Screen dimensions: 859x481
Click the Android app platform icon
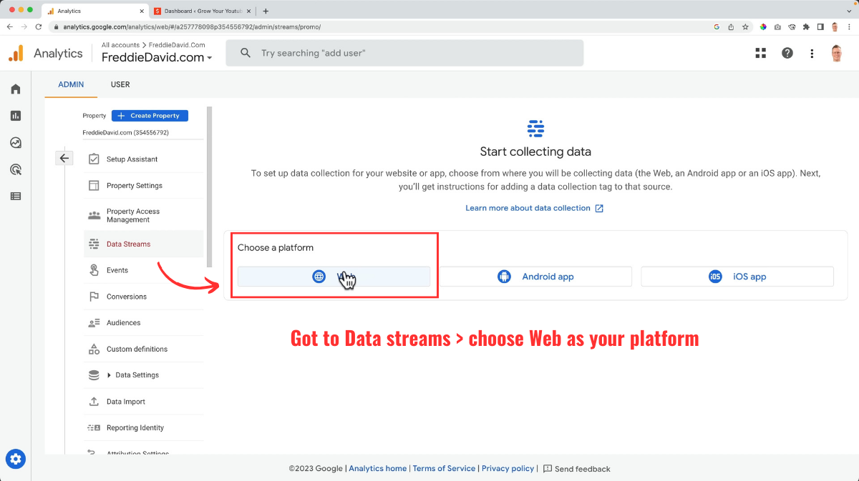(504, 276)
